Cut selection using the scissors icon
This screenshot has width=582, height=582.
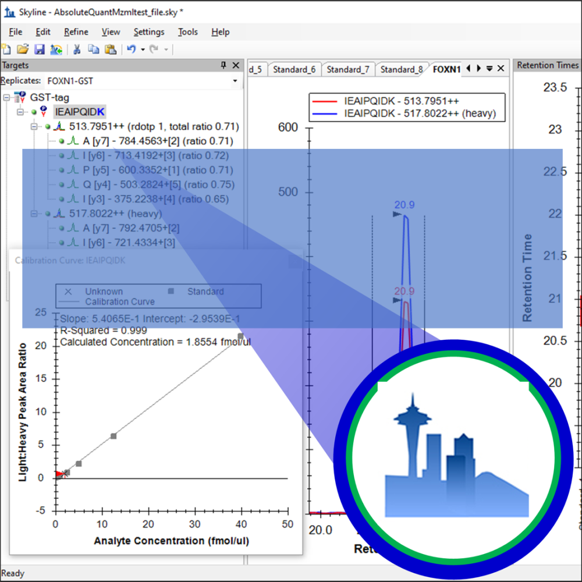point(77,49)
